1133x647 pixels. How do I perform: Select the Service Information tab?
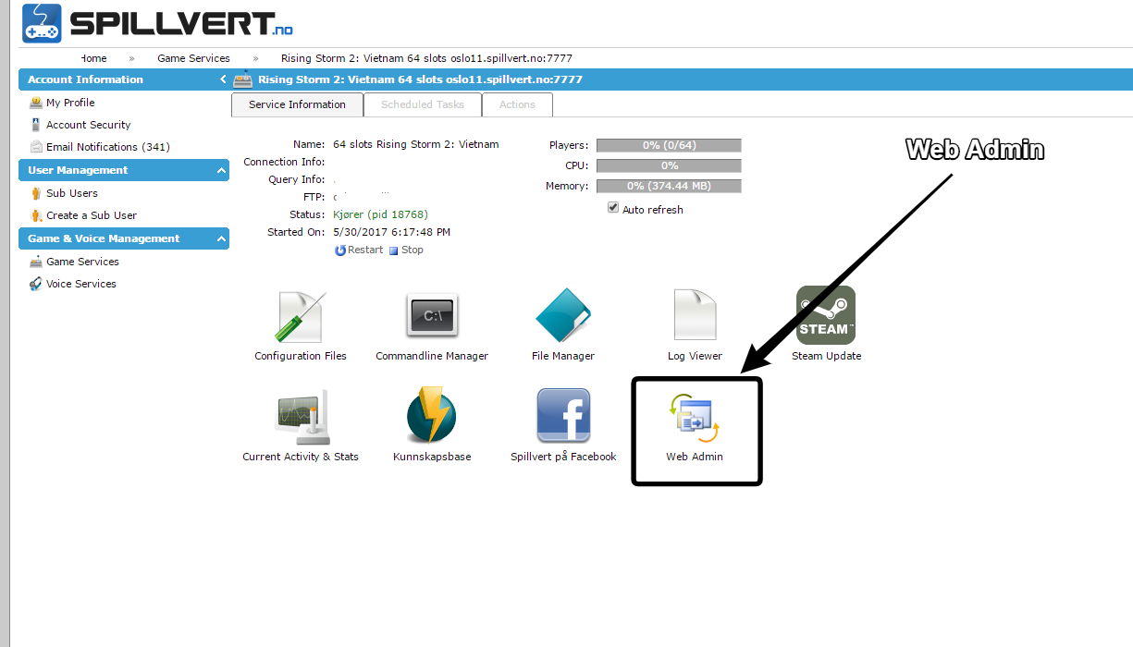pos(297,104)
